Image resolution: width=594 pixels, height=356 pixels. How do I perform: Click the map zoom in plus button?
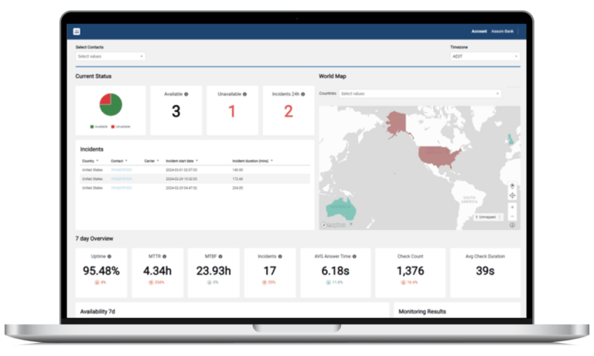[x=512, y=207]
